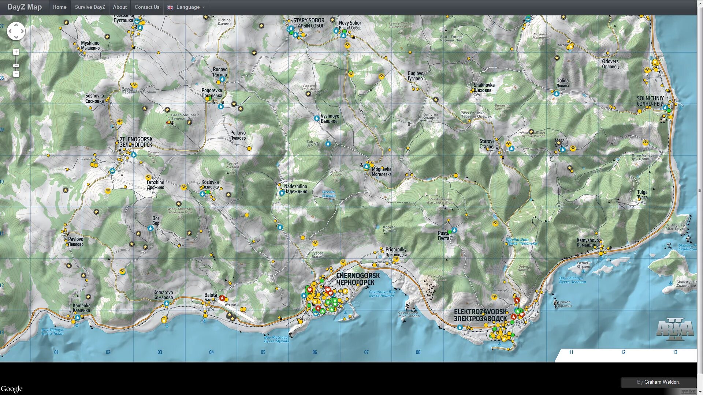Click the Green Mountain label

pyautogui.click(x=185, y=117)
